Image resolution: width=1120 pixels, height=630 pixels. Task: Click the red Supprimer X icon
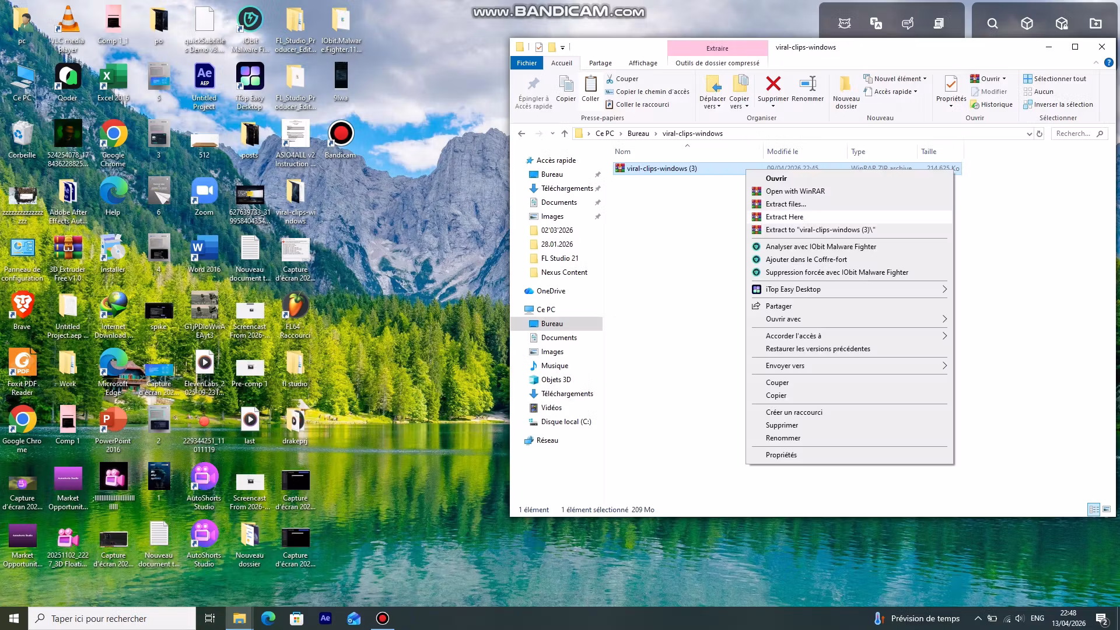pyautogui.click(x=773, y=83)
